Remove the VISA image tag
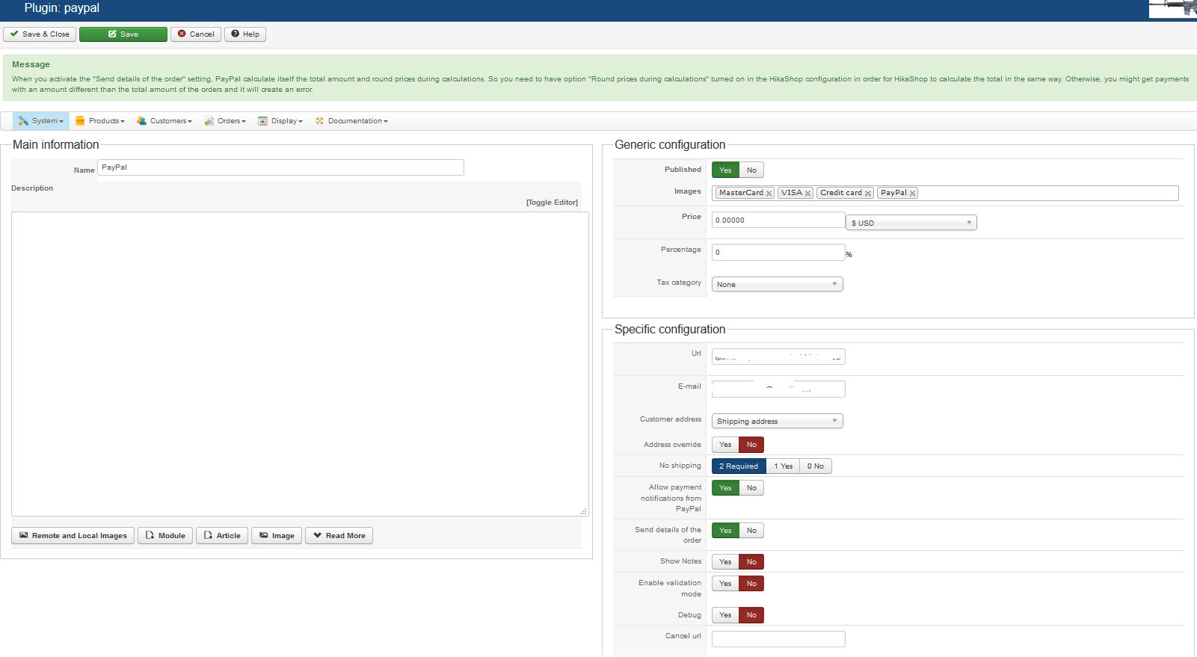 807,194
